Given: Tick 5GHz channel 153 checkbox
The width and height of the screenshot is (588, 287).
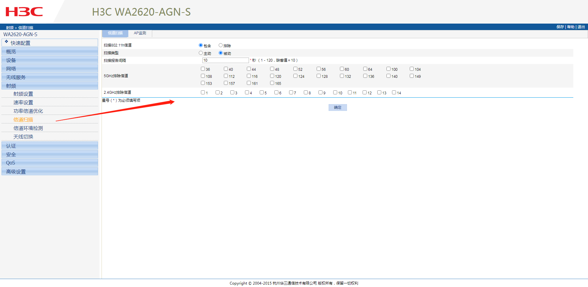Looking at the screenshot, I should point(203,83).
